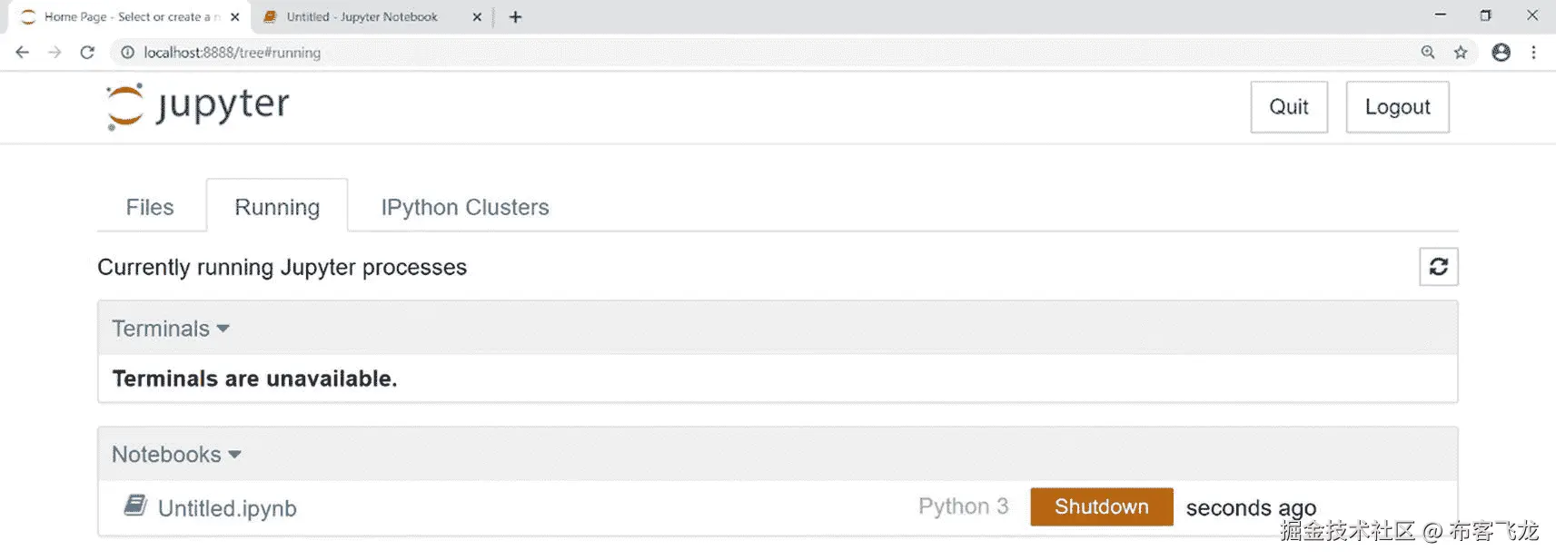This screenshot has height=560, width=1556.
Task: Click the Jupyter logo
Action: [197, 106]
